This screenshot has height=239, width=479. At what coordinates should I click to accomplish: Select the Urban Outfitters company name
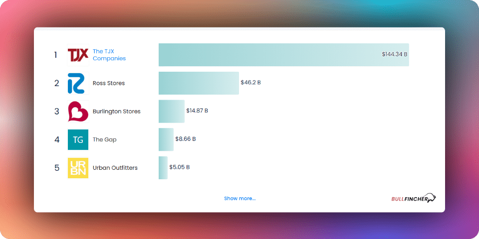pyautogui.click(x=115, y=168)
